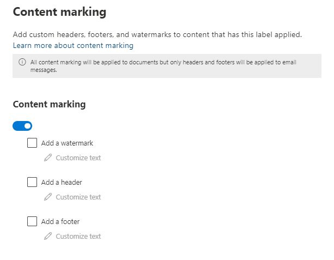Viewport: 334px width, 260px height.
Task: Click the 'Add a watermark' label text
Action: pyautogui.click(x=67, y=143)
